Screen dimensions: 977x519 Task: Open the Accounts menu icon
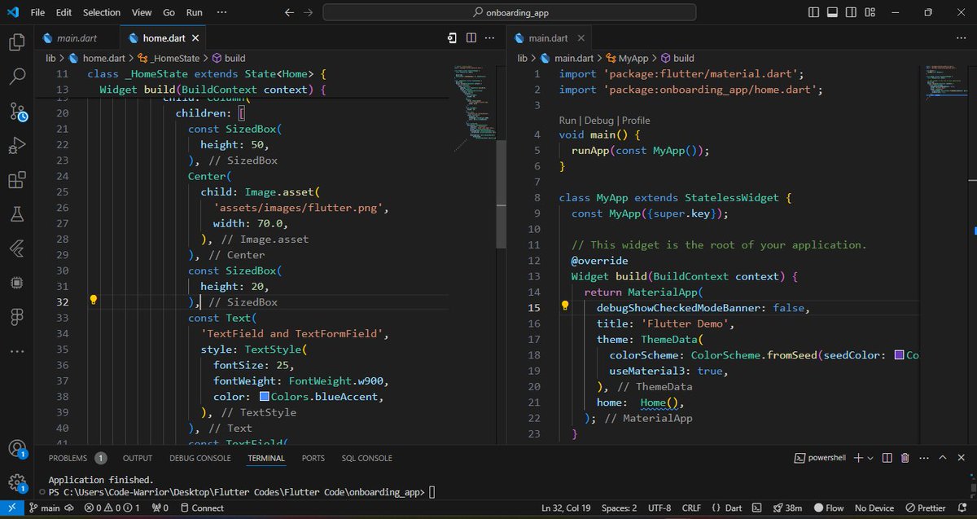(x=17, y=449)
